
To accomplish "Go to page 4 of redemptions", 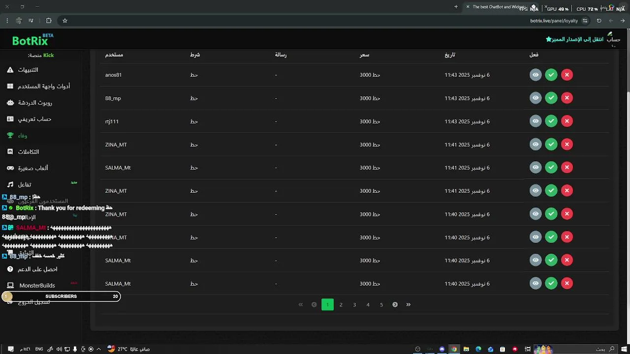I will [368, 304].
